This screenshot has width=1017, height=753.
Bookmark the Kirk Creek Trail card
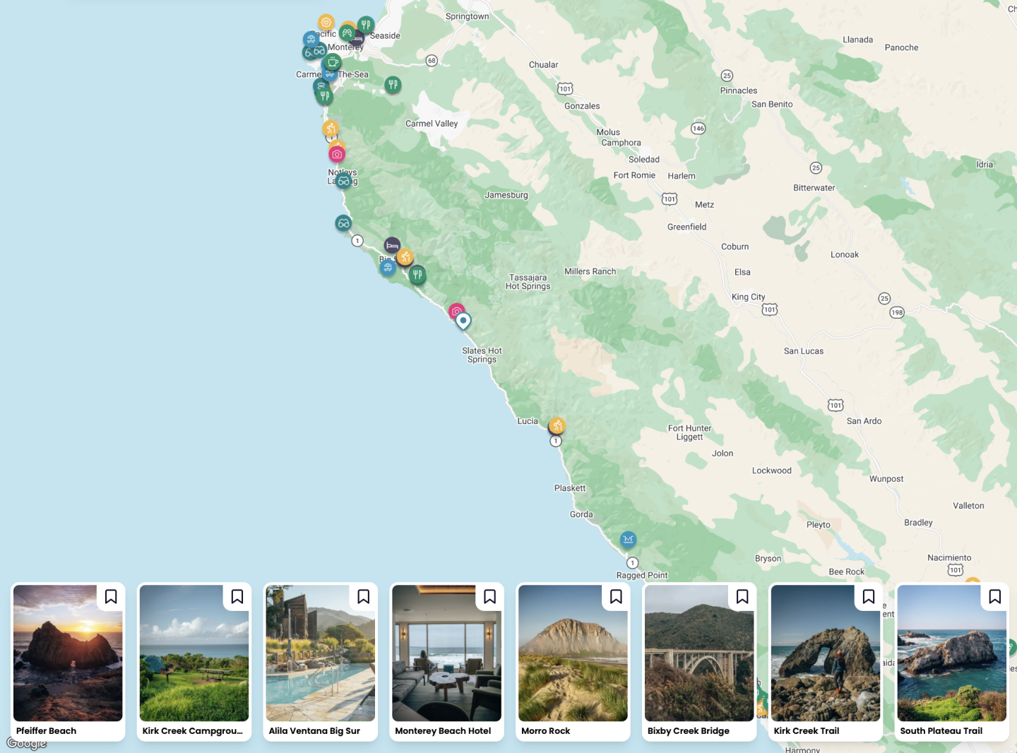tap(869, 597)
